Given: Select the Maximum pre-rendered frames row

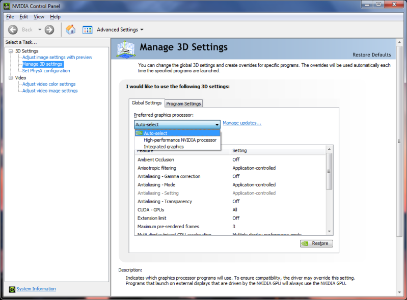Looking at the screenshot, I should coord(230,227).
